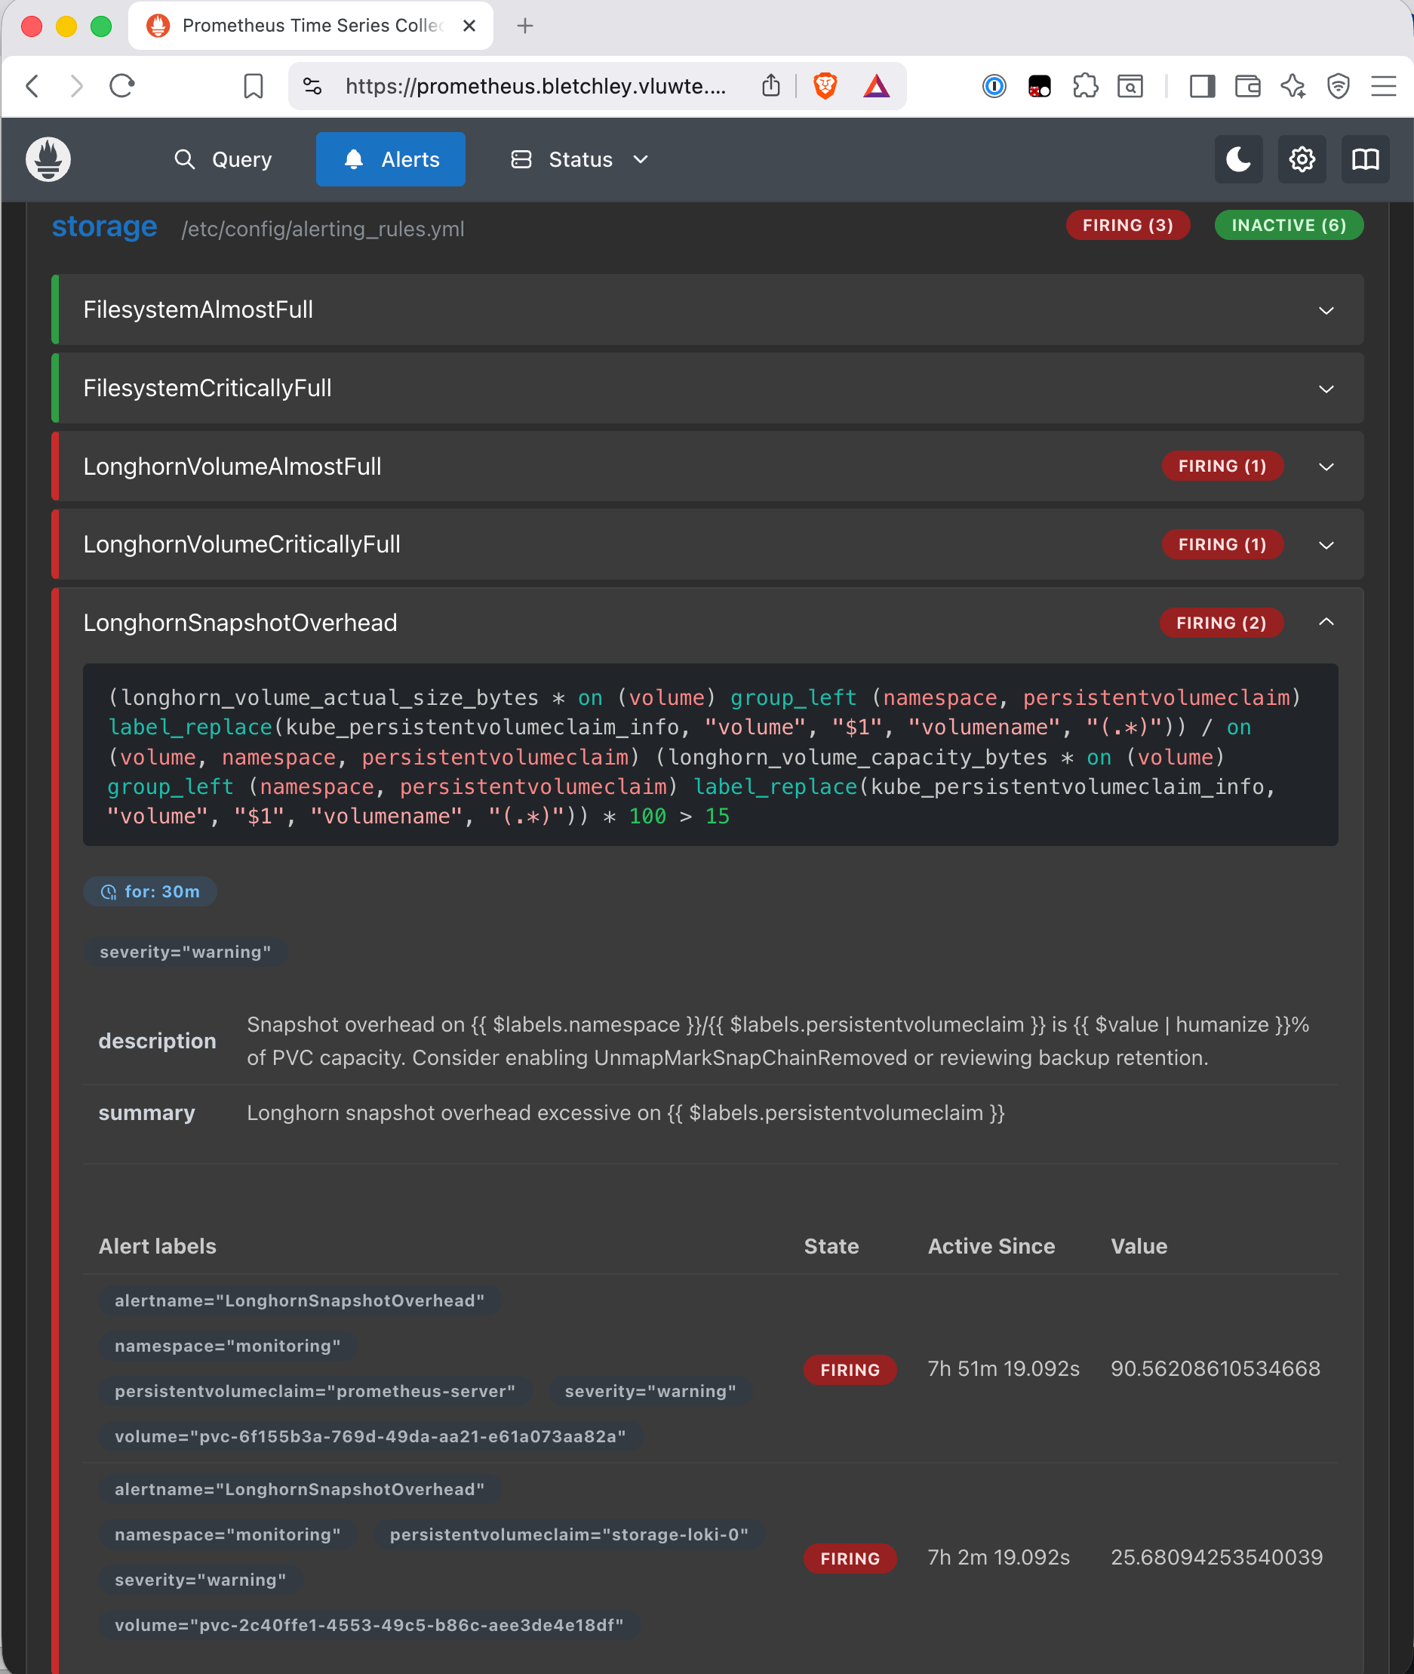1414x1674 pixels.
Task: Click the Alert labels column header
Action: coord(157,1246)
